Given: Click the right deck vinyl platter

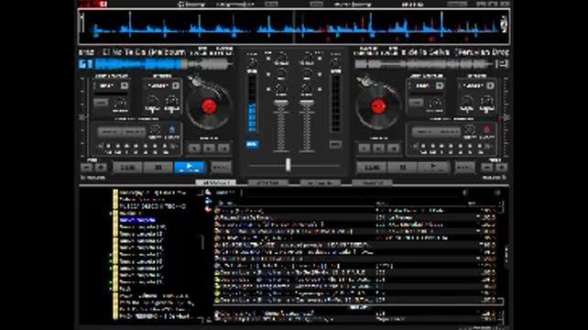Looking at the screenshot, I should 378,107.
